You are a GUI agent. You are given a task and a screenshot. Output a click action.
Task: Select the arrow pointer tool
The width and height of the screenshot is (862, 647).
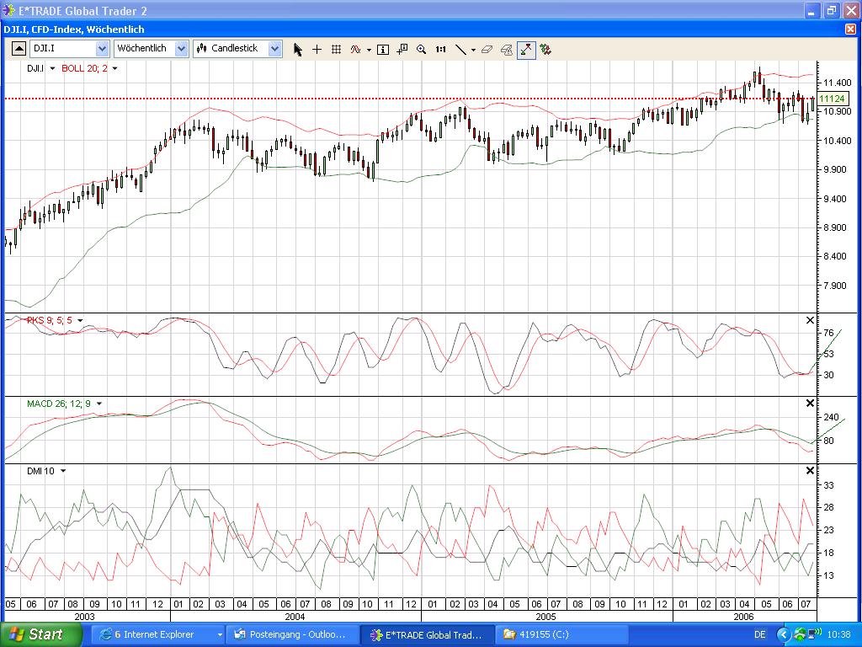pos(298,49)
